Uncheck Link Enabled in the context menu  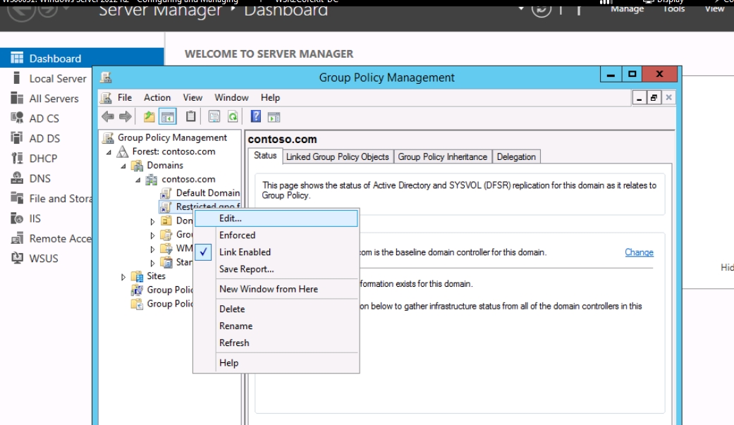click(276, 252)
